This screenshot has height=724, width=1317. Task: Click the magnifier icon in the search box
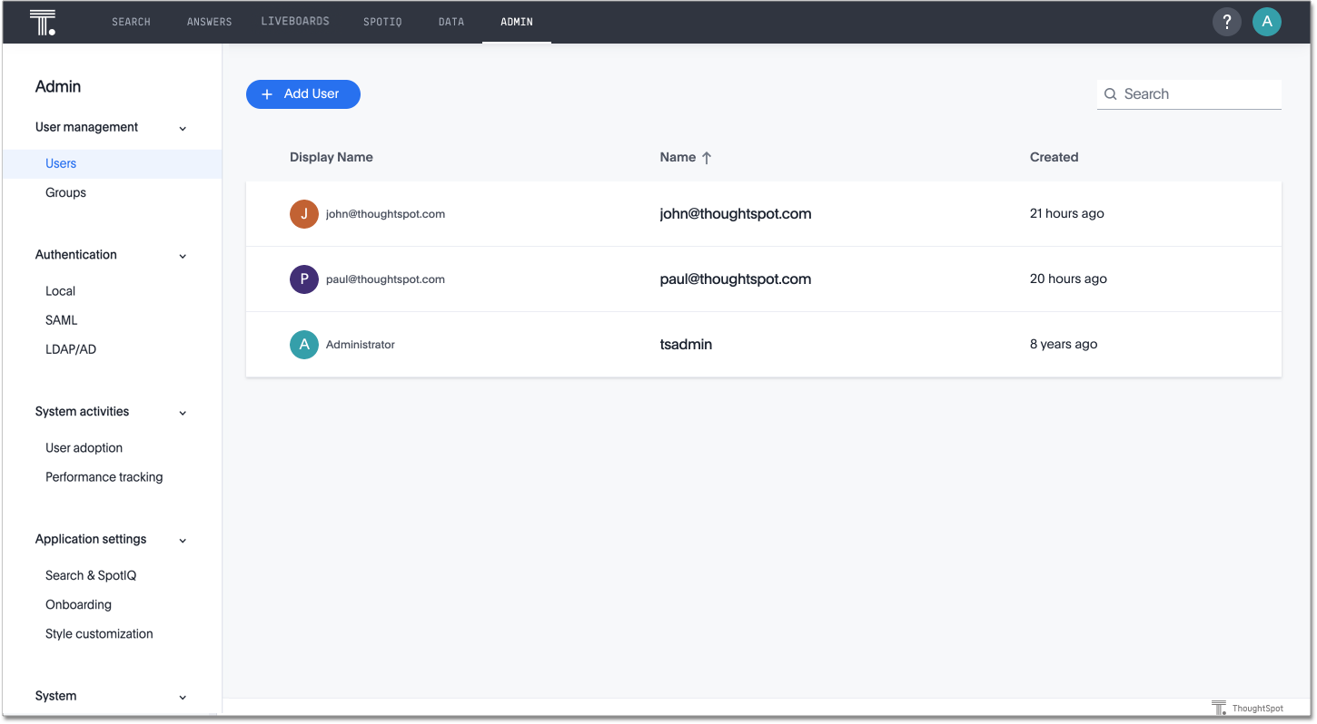pyautogui.click(x=1110, y=93)
